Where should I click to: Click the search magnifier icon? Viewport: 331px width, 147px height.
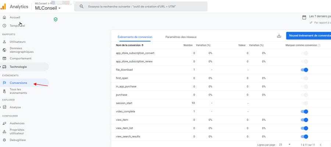click(x=82, y=7)
